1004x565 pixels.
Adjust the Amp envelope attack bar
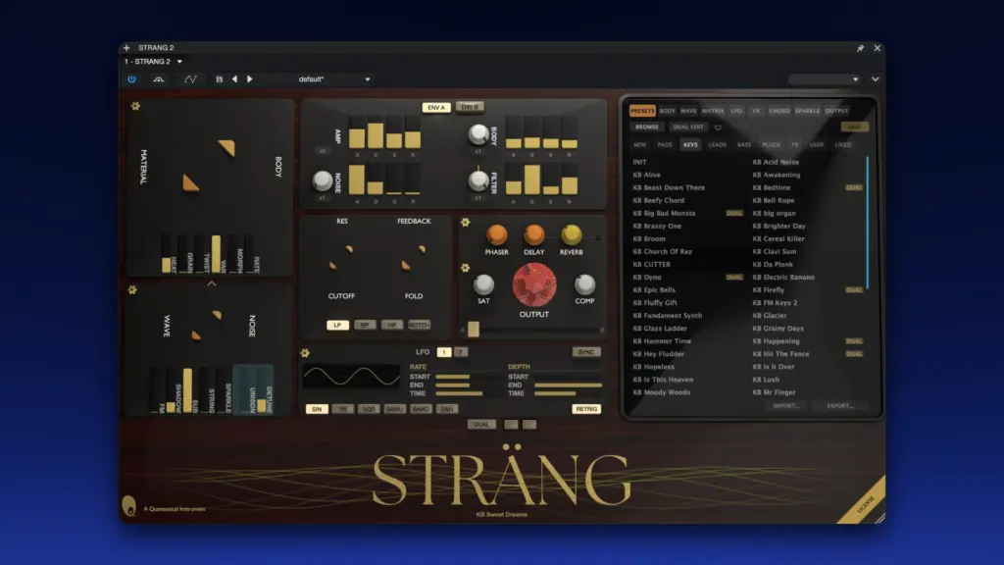[357, 133]
